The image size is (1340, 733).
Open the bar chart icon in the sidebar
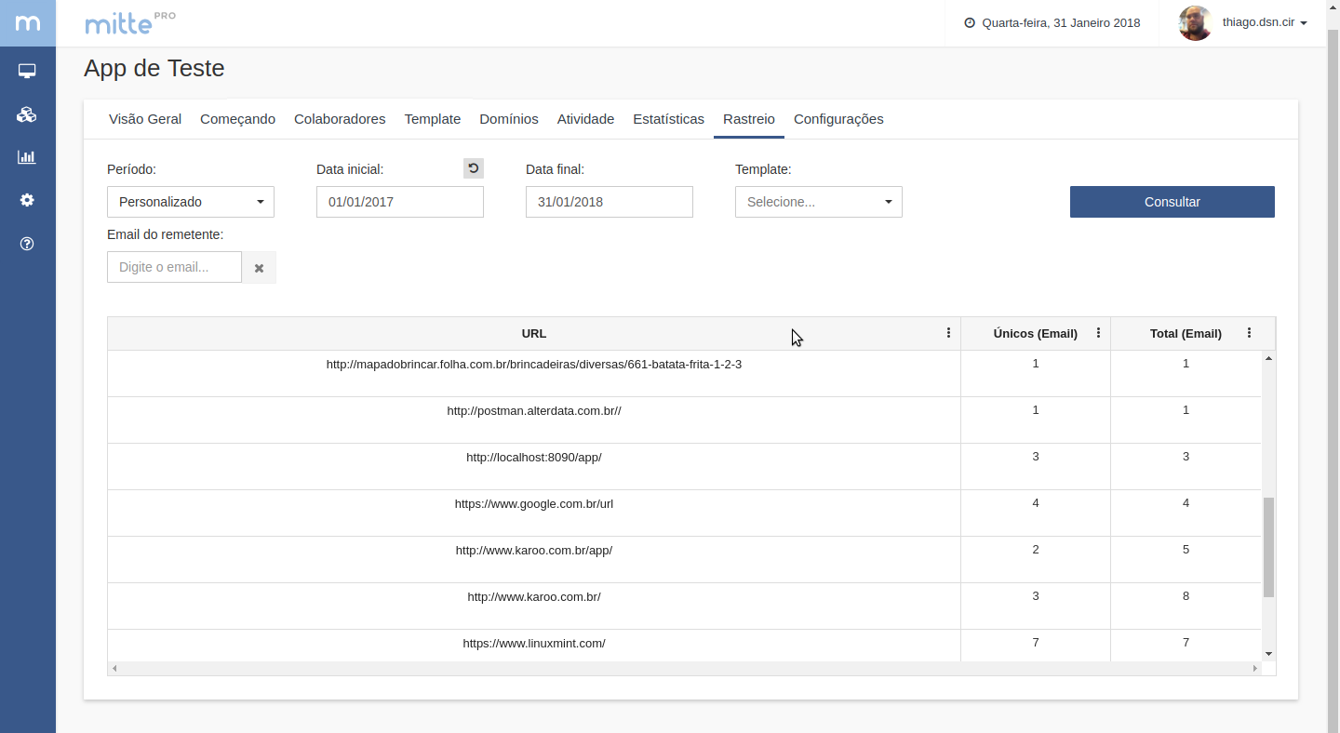[x=27, y=157]
